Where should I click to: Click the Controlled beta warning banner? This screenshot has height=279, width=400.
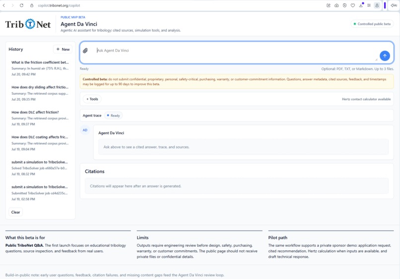coord(237,82)
